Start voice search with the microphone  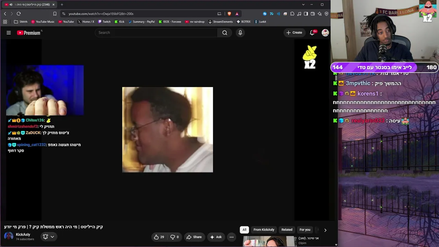point(240,33)
